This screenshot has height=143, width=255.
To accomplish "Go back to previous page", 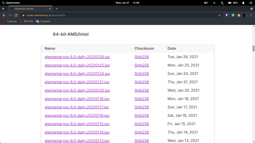I will tap(4, 15).
